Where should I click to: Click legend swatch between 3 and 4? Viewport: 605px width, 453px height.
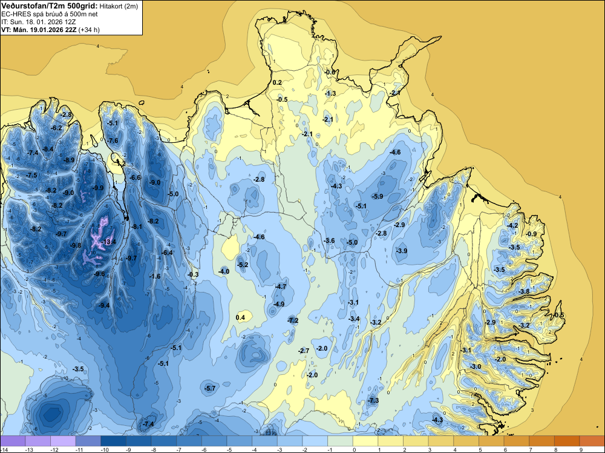tap(442, 441)
